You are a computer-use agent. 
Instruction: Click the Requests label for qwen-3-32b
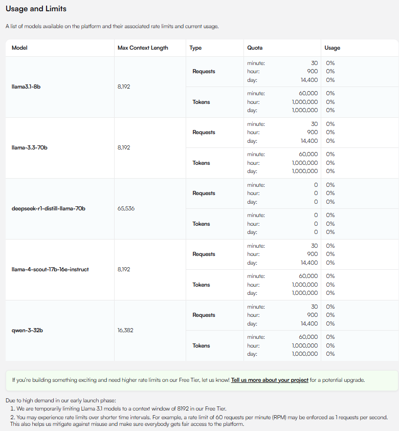(x=204, y=315)
